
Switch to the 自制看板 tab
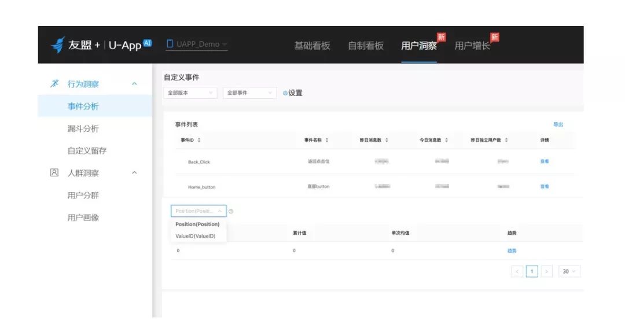click(366, 46)
